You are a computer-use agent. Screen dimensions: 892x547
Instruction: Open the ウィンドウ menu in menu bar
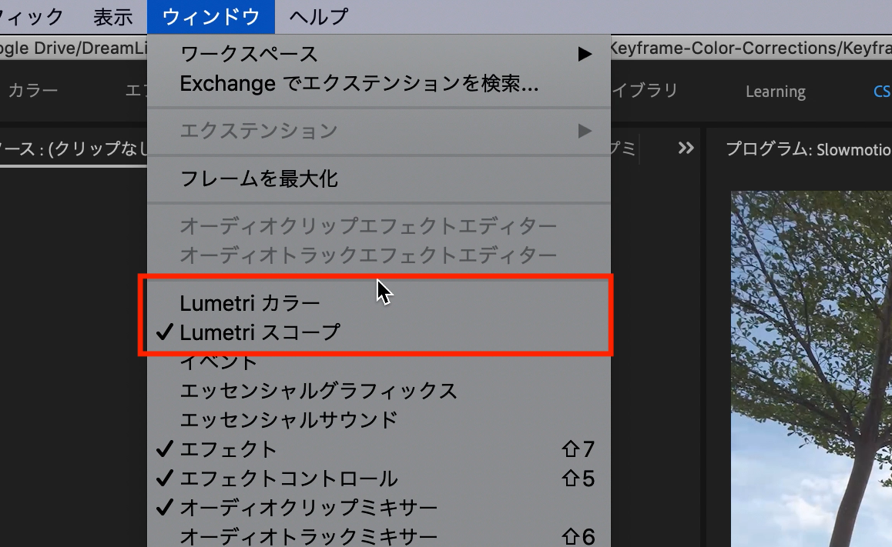[210, 16]
